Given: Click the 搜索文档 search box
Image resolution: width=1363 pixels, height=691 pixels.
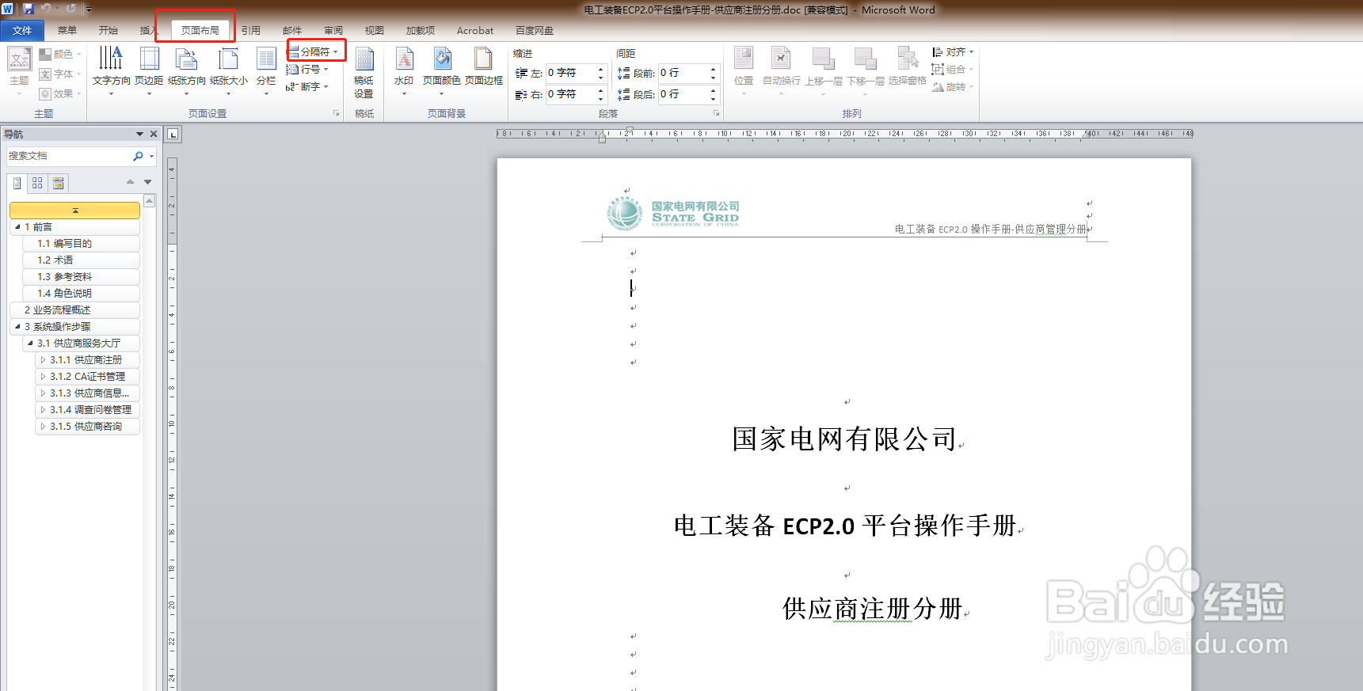Looking at the screenshot, I should [x=70, y=156].
